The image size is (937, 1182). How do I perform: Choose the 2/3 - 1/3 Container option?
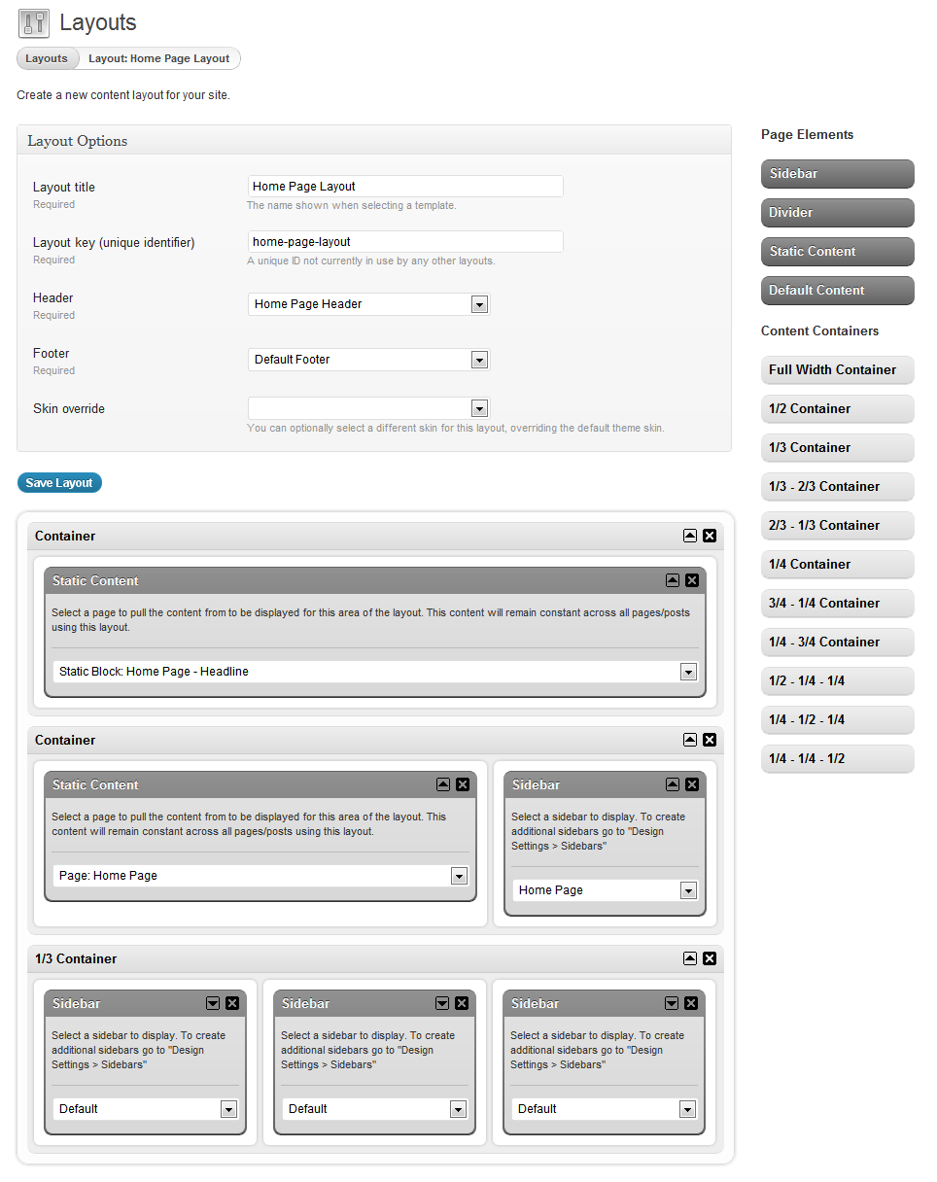click(837, 526)
